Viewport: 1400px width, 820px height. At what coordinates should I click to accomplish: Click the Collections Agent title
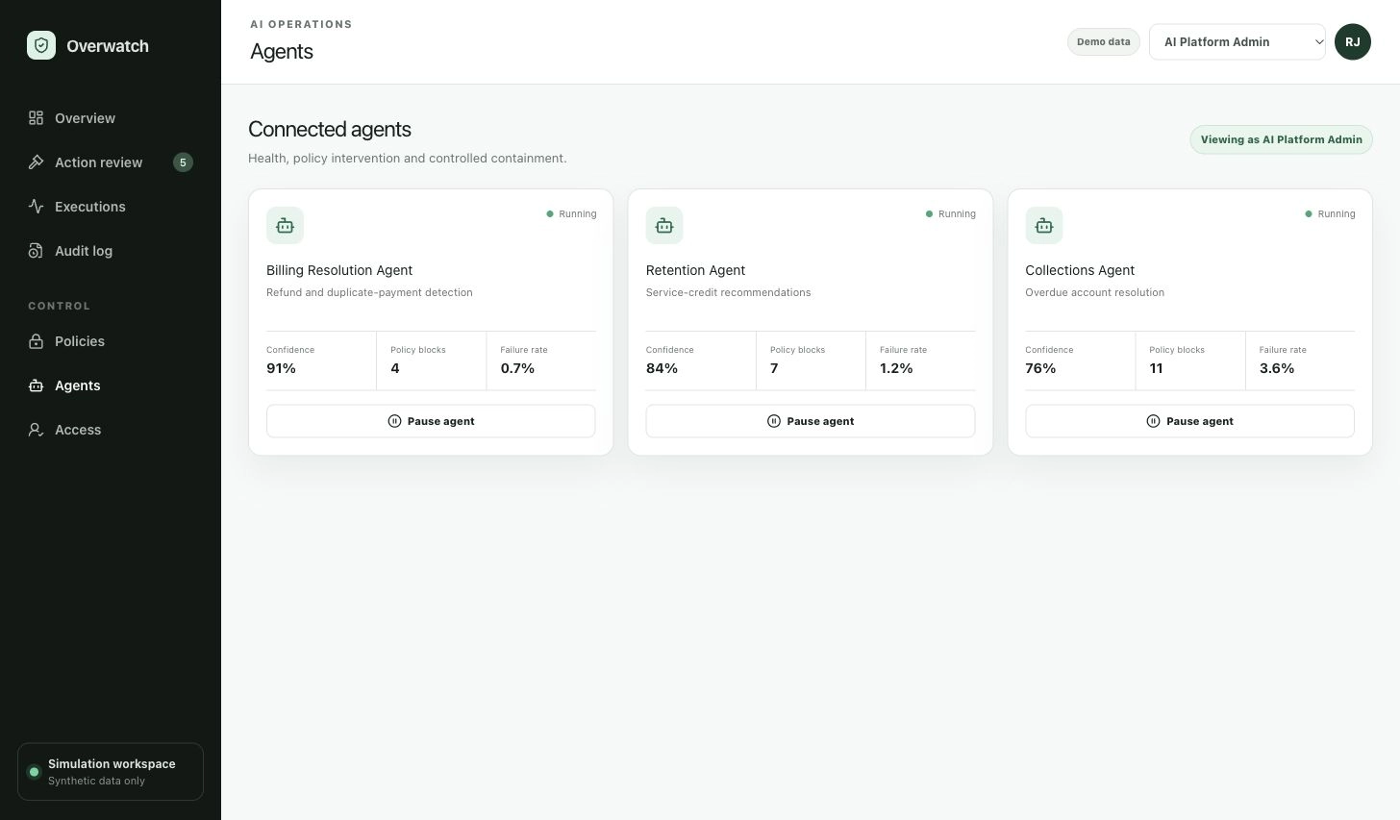click(x=1080, y=270)
